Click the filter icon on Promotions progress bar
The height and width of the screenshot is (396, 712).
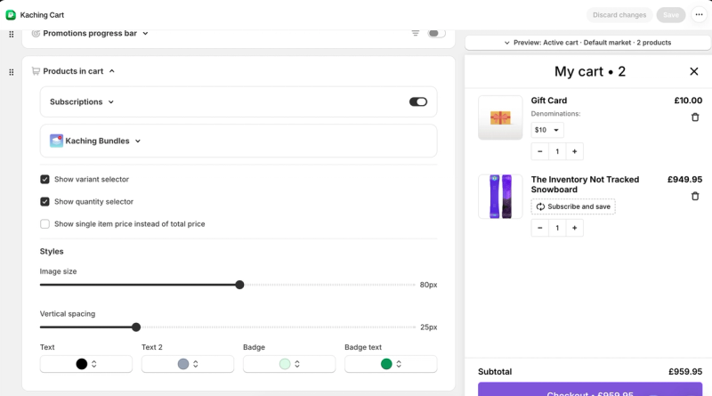pyautogui.click(x=415, y=33)
